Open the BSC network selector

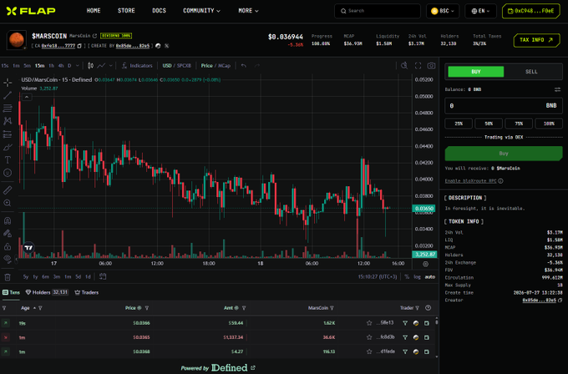tap(443, 11)
